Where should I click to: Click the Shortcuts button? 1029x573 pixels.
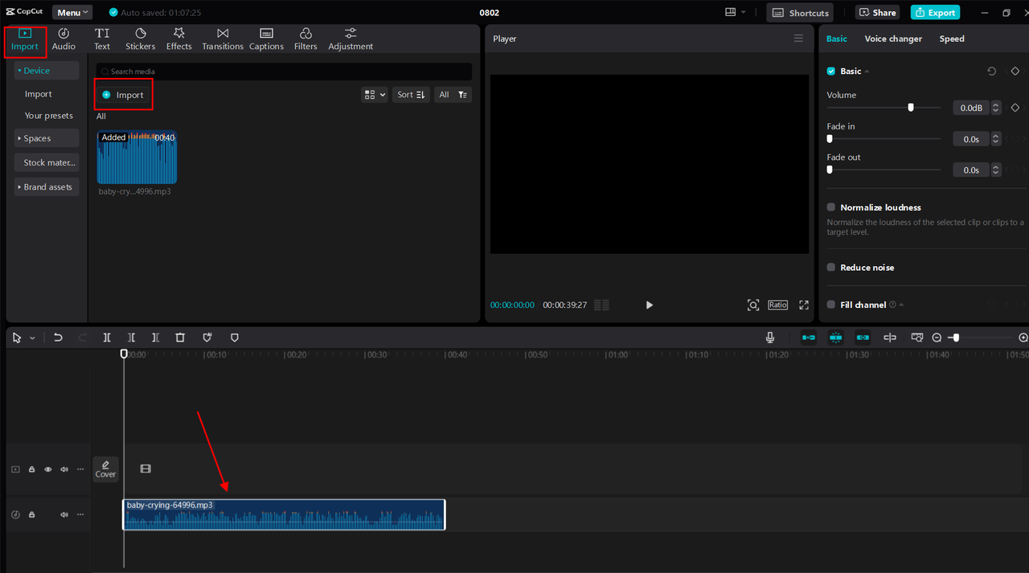point(800,13)
